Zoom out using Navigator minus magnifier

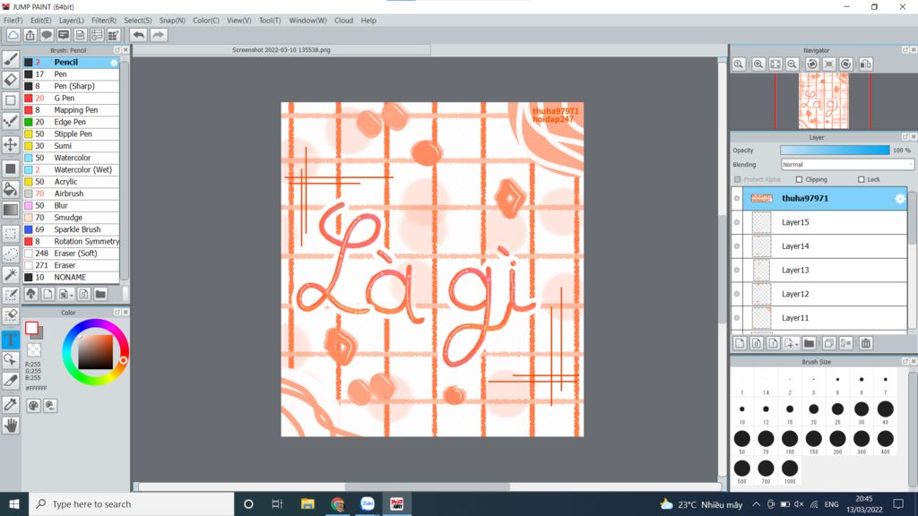pos(792,64)
